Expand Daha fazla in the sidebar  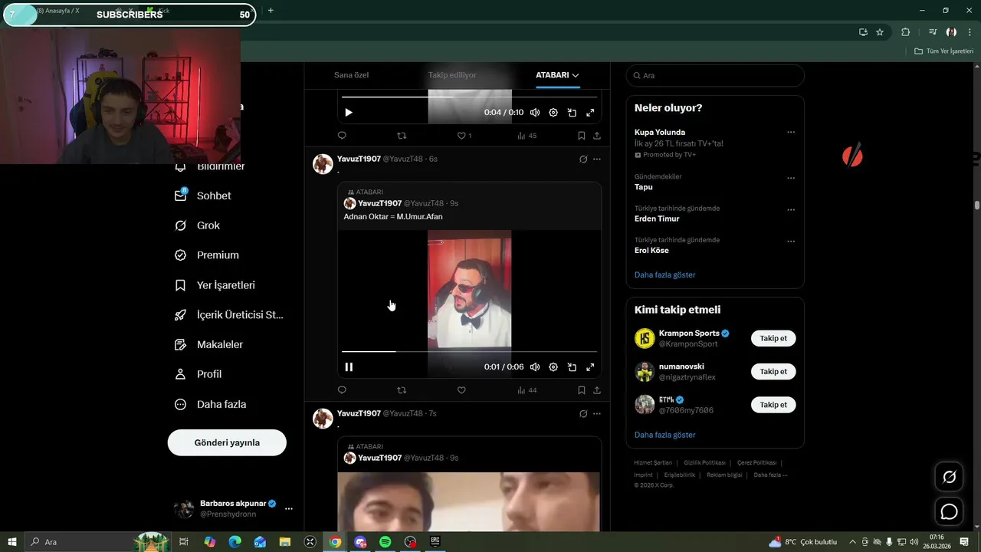click(211, 404)
